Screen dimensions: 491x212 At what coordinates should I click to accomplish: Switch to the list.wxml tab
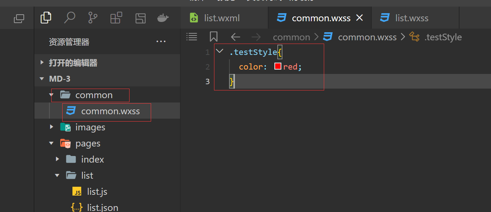[222, 18]
